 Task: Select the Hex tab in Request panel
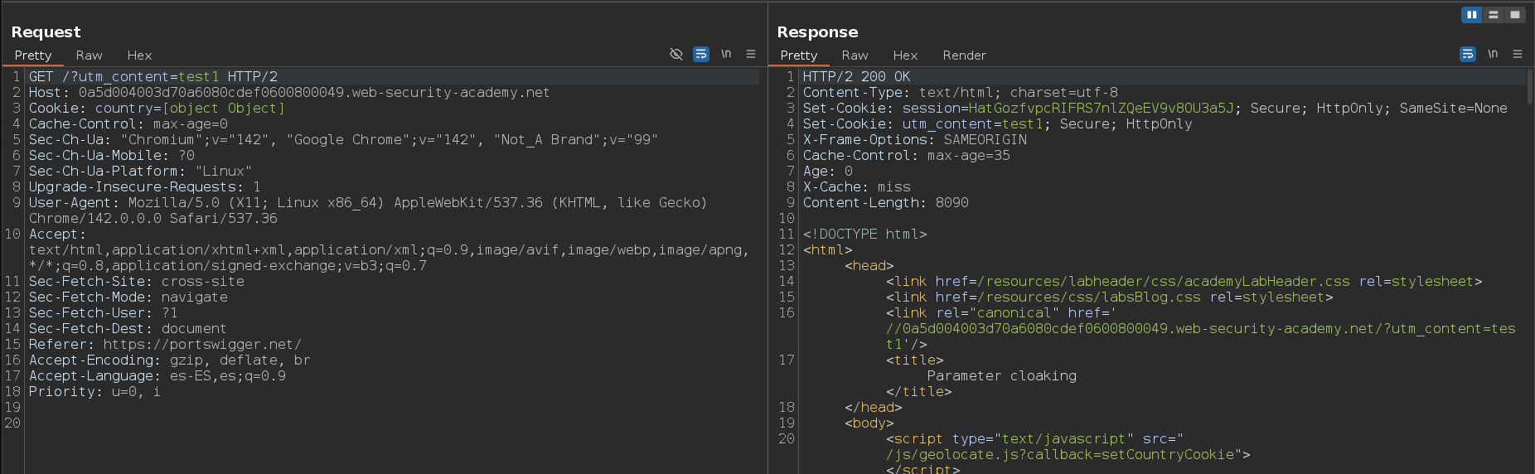(139, 56)
